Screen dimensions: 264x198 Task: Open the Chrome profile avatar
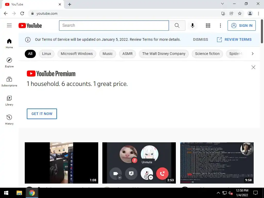250,13
